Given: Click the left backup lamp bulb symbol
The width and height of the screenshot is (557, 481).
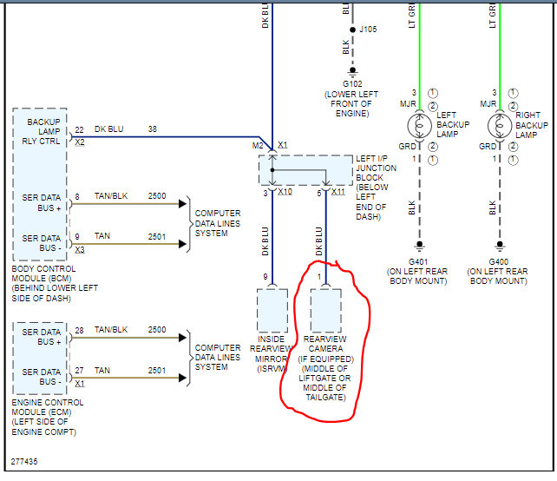Looking at the screenshot, I should coord(420,126).
